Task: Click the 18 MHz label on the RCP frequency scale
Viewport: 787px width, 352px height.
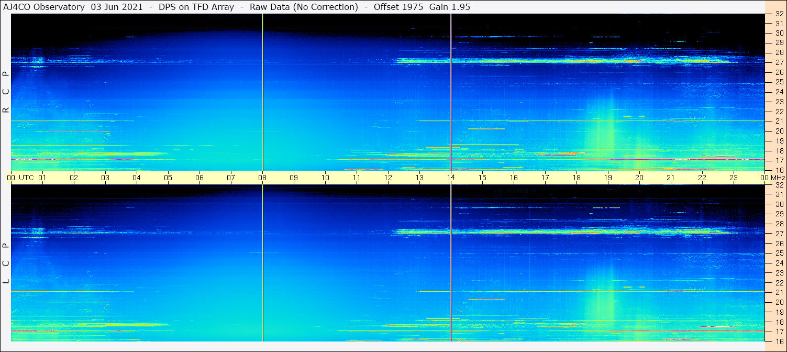Action: [x=779, y=150]
